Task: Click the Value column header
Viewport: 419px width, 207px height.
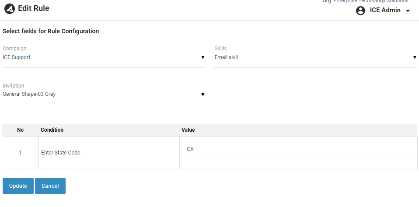Action: [x=188, y=130]
